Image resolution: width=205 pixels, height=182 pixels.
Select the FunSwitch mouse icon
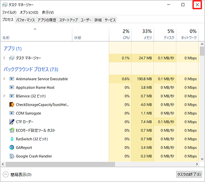coord(12,139)
